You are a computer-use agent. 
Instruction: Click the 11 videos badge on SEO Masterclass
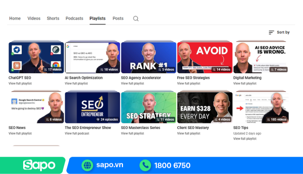click(165, 120)
